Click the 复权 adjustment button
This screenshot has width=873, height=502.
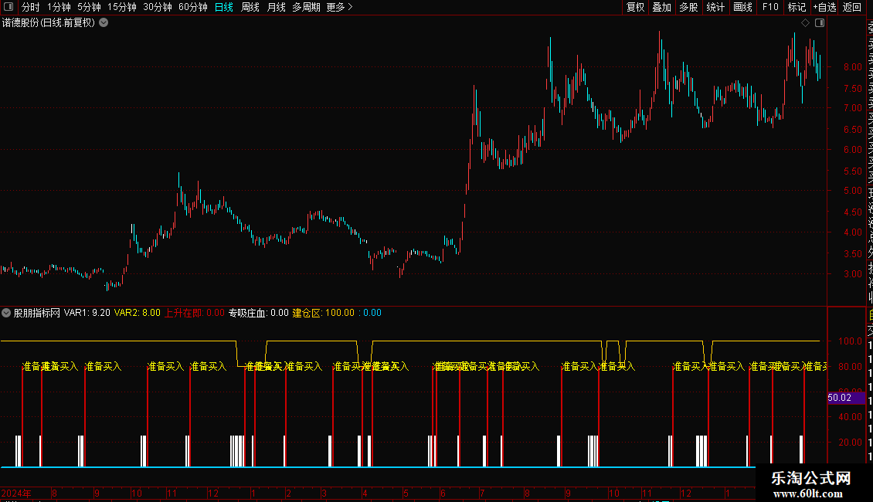(x=635, y=7)
